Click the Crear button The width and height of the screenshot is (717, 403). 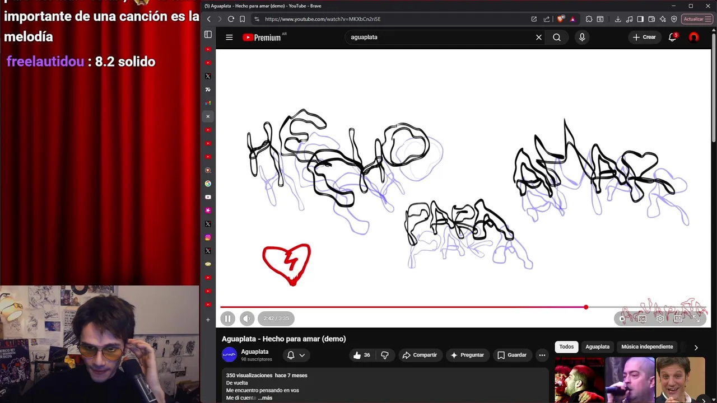(644, 37)
